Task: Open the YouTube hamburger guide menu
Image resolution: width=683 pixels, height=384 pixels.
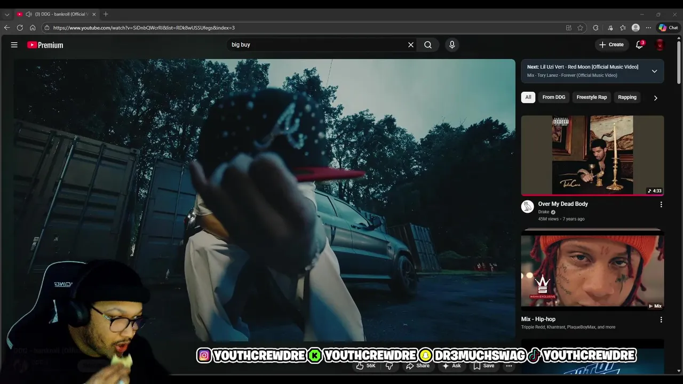Action: pyautogui.click(x=14, y=45)
